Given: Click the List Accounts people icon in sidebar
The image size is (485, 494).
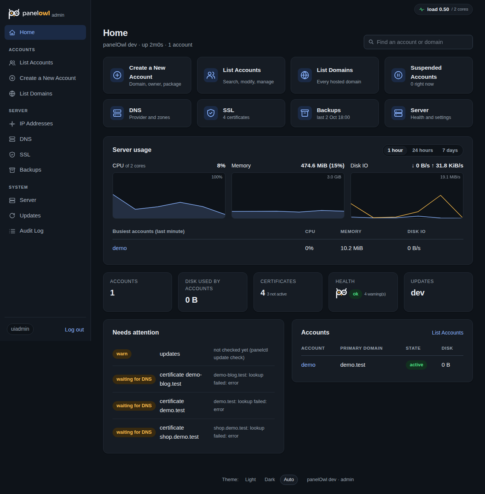Looking at the screenshot, I should pyautogui.click(x=12, y=63).
